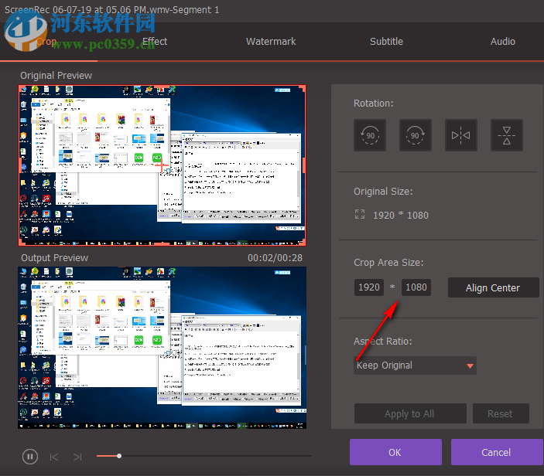Viewport: 544px width, 476px height.
Task: Open the Subtitle tab
Action: point(386,42)
